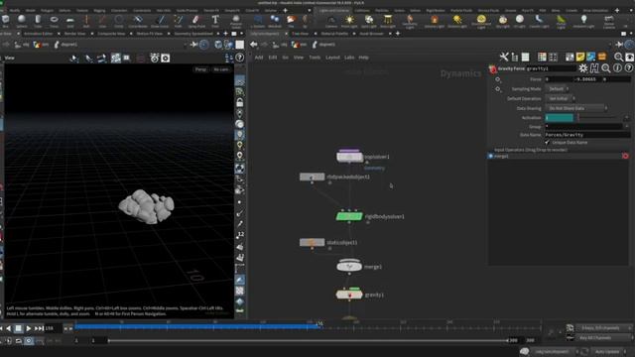Screen dimensions: 635x357
Task: Add a Point Light from the shelf
Action: pos(349,21)
